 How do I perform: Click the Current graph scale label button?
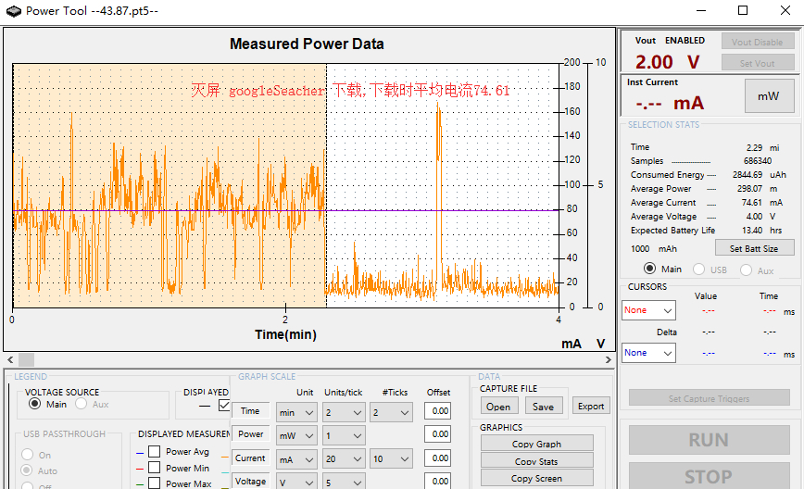click(x=251, y=458)
